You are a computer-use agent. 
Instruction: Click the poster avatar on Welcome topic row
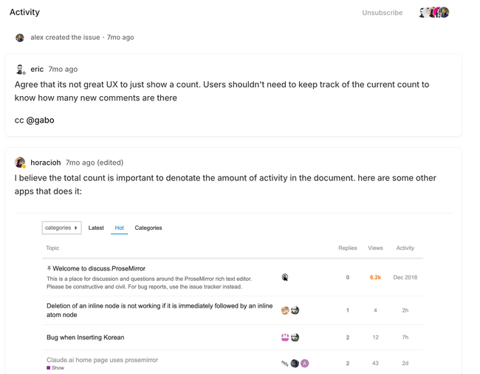click(285, 277)
